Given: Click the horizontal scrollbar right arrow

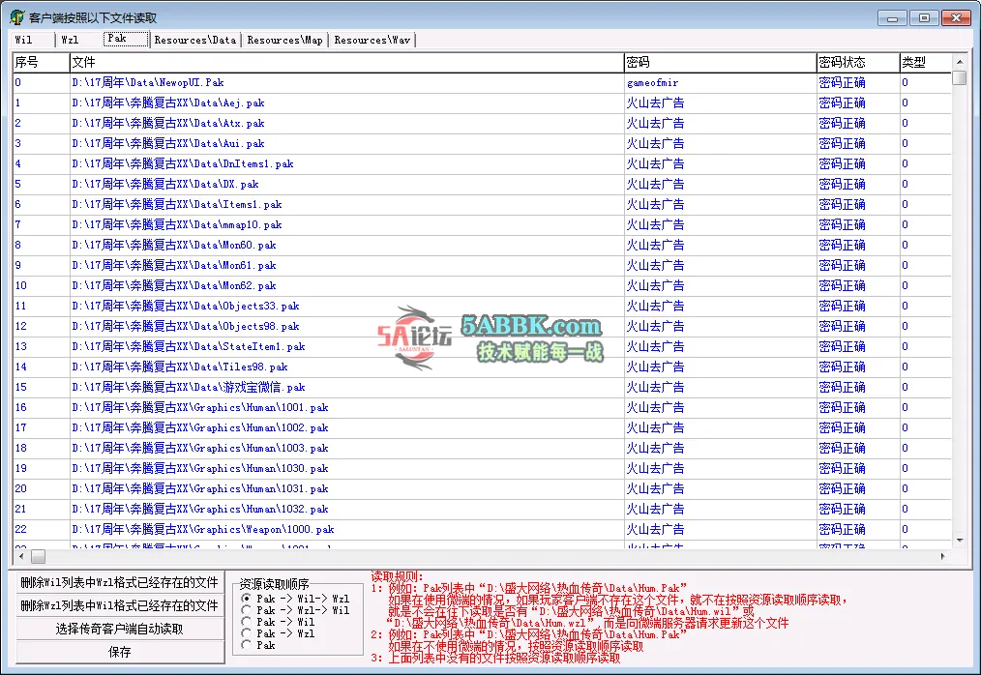Looking at the screenshot, I should point(943,557).
